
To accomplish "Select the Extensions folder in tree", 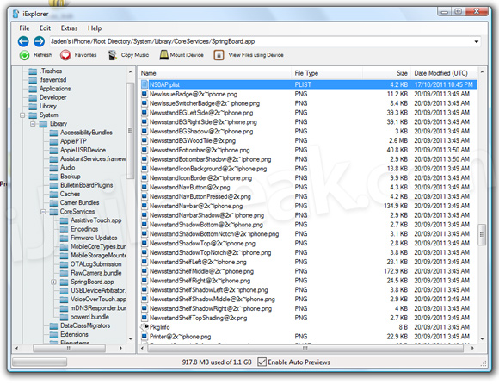I will (74, 335).
